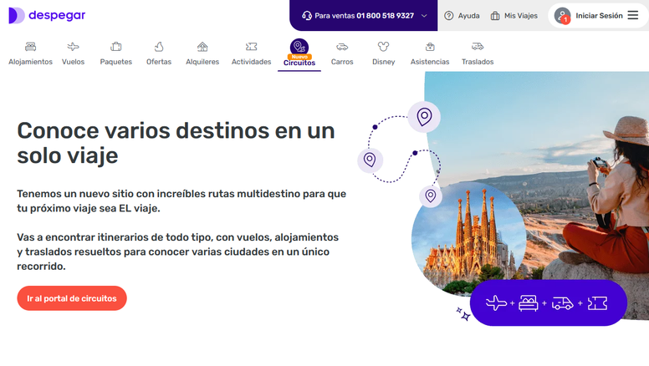Click the sales phone number 01 800 518 9327

[x=385, y=16]
